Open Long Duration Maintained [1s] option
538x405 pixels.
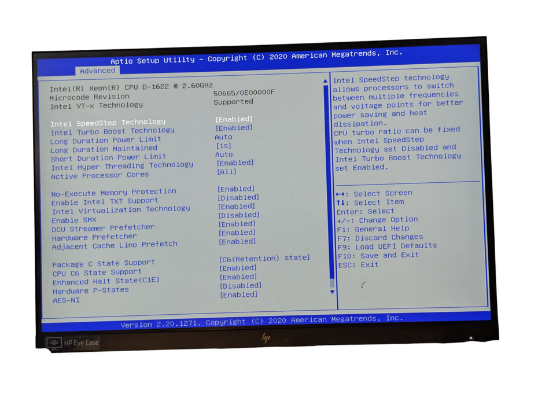pyautogui.click(x=224, y=146)
